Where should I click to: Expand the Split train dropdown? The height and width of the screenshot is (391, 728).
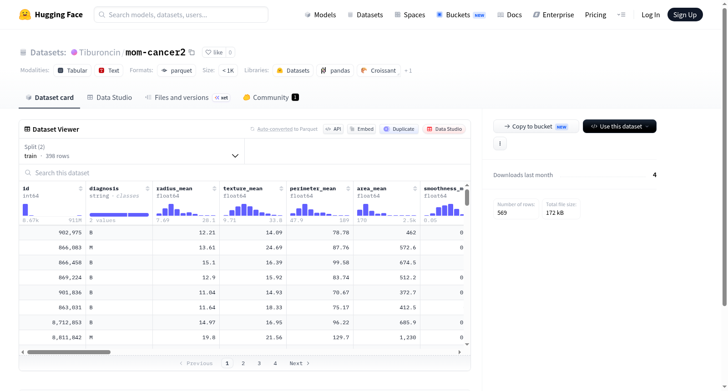[x=132, y=151]
